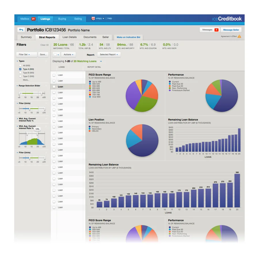Image resolution: width=259 pixels, height=259 pixels.
Task: Uncheck the Type A (000) checkbox
Action: tap(20, 69)
